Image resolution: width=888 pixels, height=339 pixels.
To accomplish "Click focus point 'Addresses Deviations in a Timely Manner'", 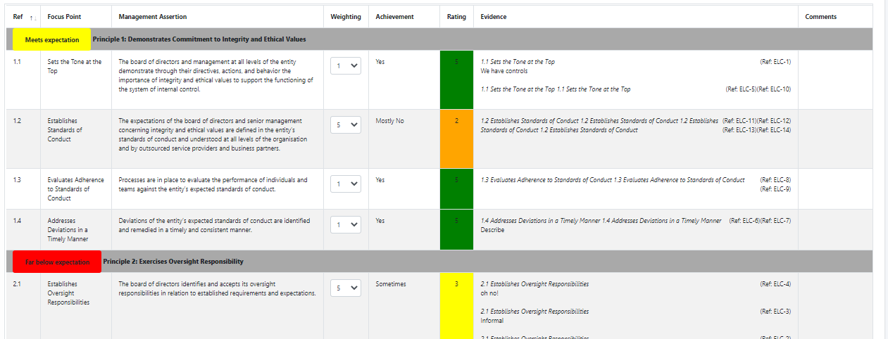I will [68, 230].
